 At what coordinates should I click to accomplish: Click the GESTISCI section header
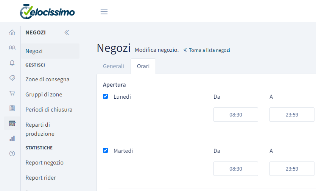coord(35,65)
